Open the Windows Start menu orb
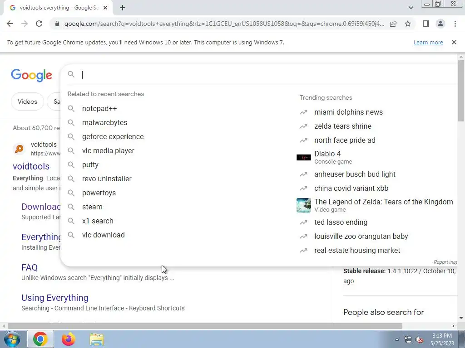Image resolution: width=465 pixels, height=348 pixels. click(12, 339)
